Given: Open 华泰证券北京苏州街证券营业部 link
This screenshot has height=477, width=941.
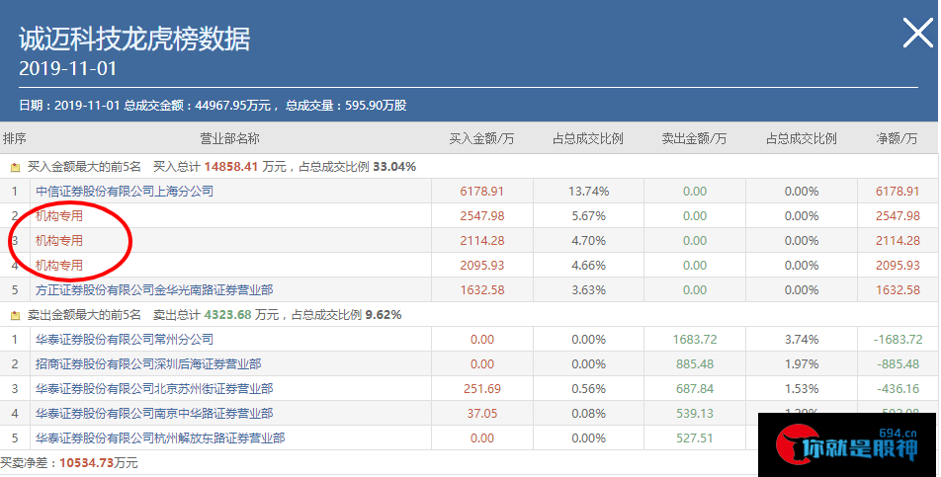Looking at the screenshot, I should tap(154, 389).
